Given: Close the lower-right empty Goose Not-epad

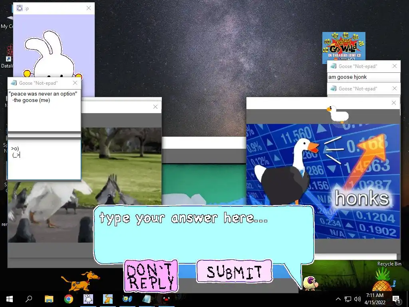Looking at the screenshot, I should pos(395,88).
